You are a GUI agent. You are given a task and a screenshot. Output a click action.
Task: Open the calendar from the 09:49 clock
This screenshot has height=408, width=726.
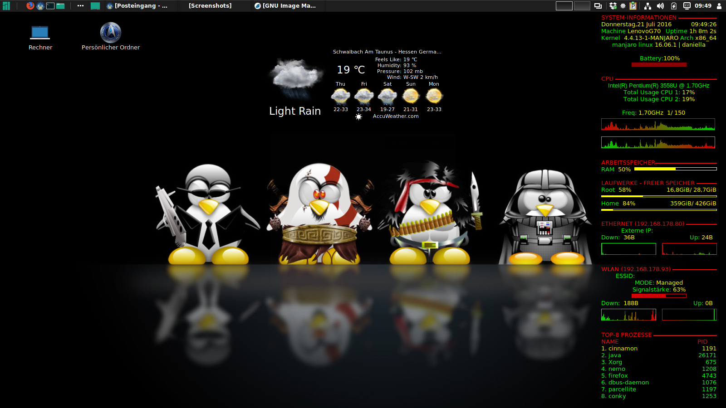(x=703, y=6)
